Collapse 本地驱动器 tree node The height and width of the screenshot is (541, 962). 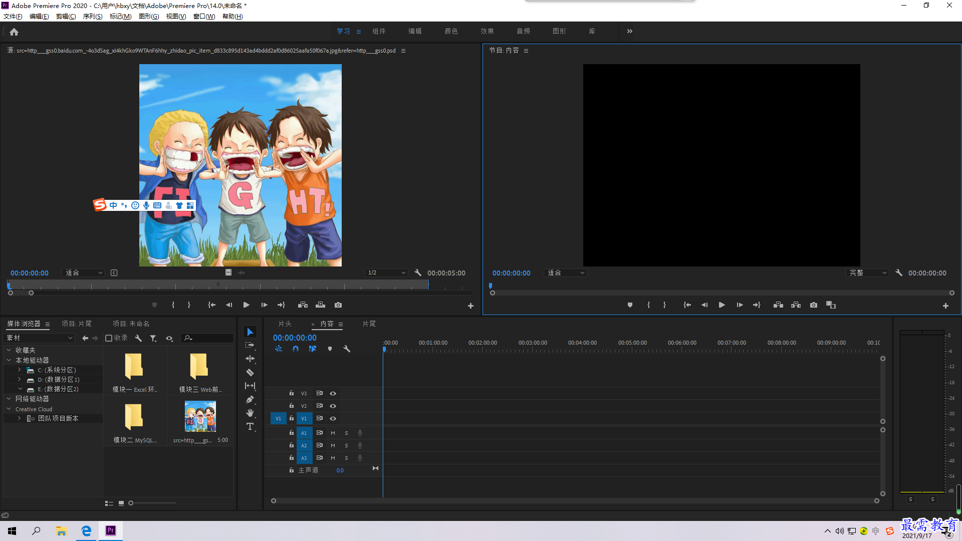(x=9, y=360)
